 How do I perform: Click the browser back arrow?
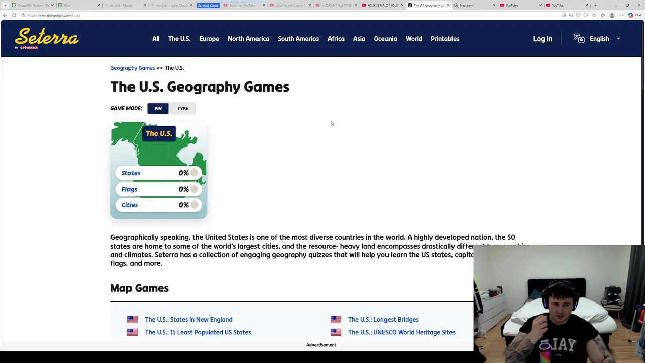(x=5, y=15)
